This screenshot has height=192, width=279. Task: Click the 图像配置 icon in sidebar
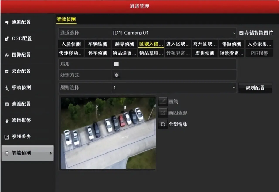coord(6,55)
